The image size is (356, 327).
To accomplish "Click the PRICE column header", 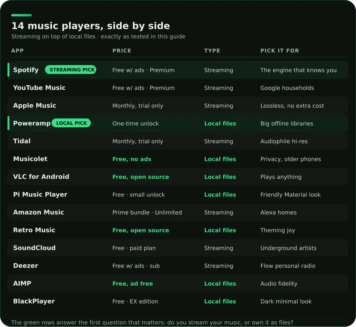I will click(122, 51).
